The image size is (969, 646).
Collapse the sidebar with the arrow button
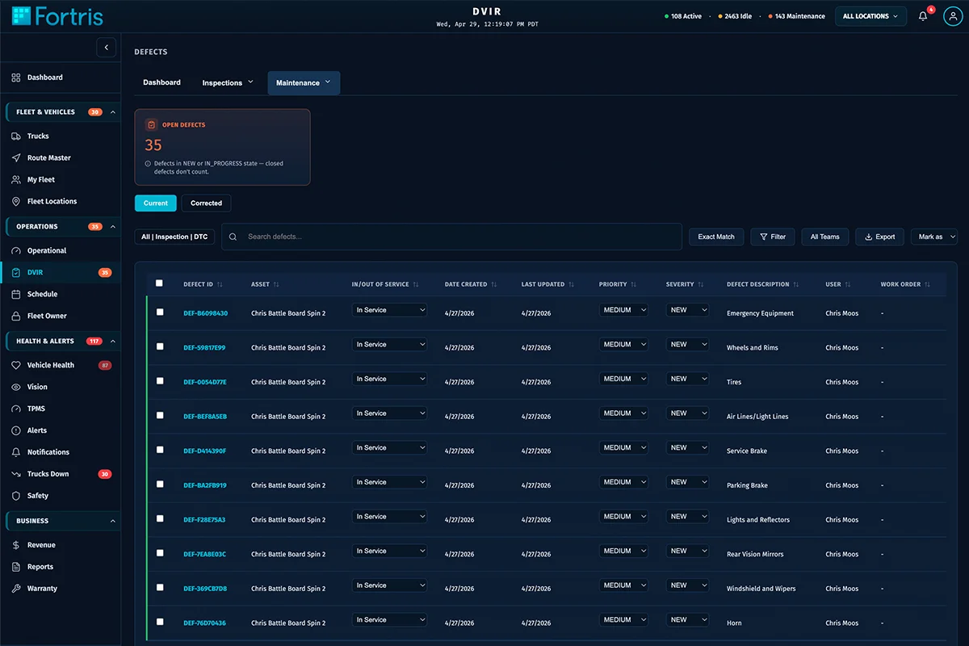[107, 48]
